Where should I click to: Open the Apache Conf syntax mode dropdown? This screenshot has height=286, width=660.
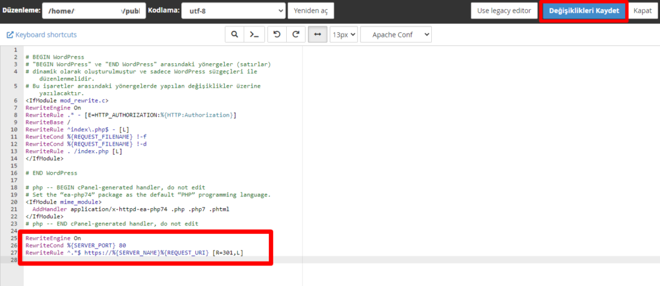(x=396, y=35)
